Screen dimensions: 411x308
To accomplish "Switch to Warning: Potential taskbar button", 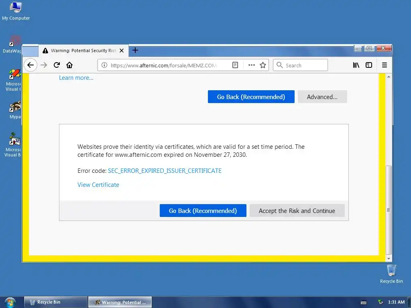I will [120, 302].
